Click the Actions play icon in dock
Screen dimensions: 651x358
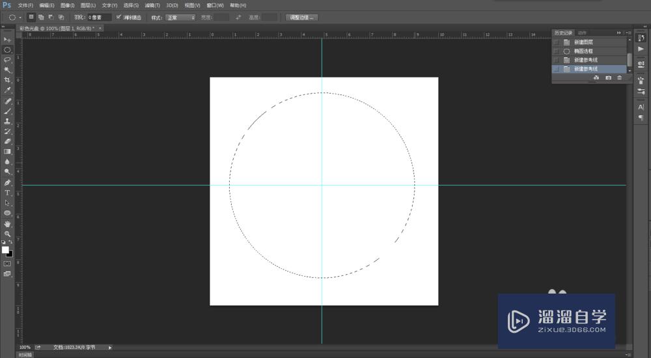pyautogui.click(x=641, y=49)
